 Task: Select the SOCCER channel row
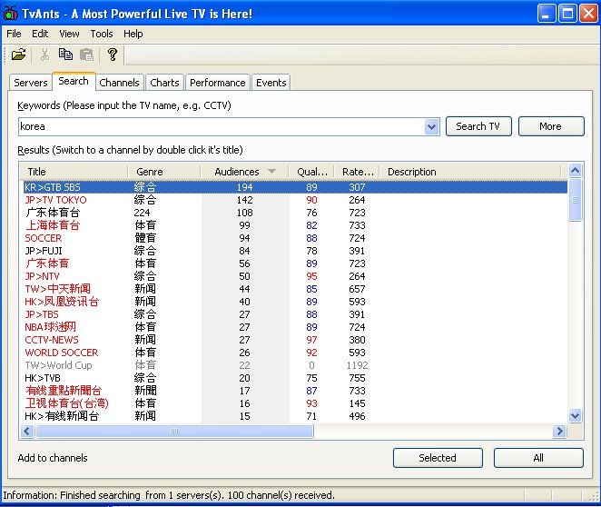(295, 238)
